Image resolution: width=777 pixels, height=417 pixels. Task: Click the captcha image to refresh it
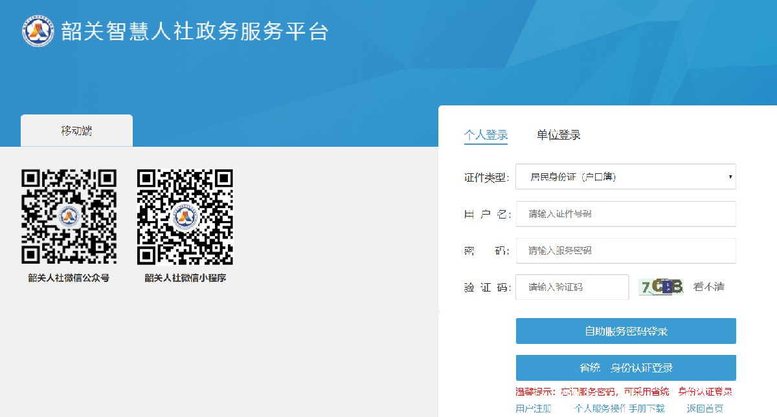(x=660, y=286)
